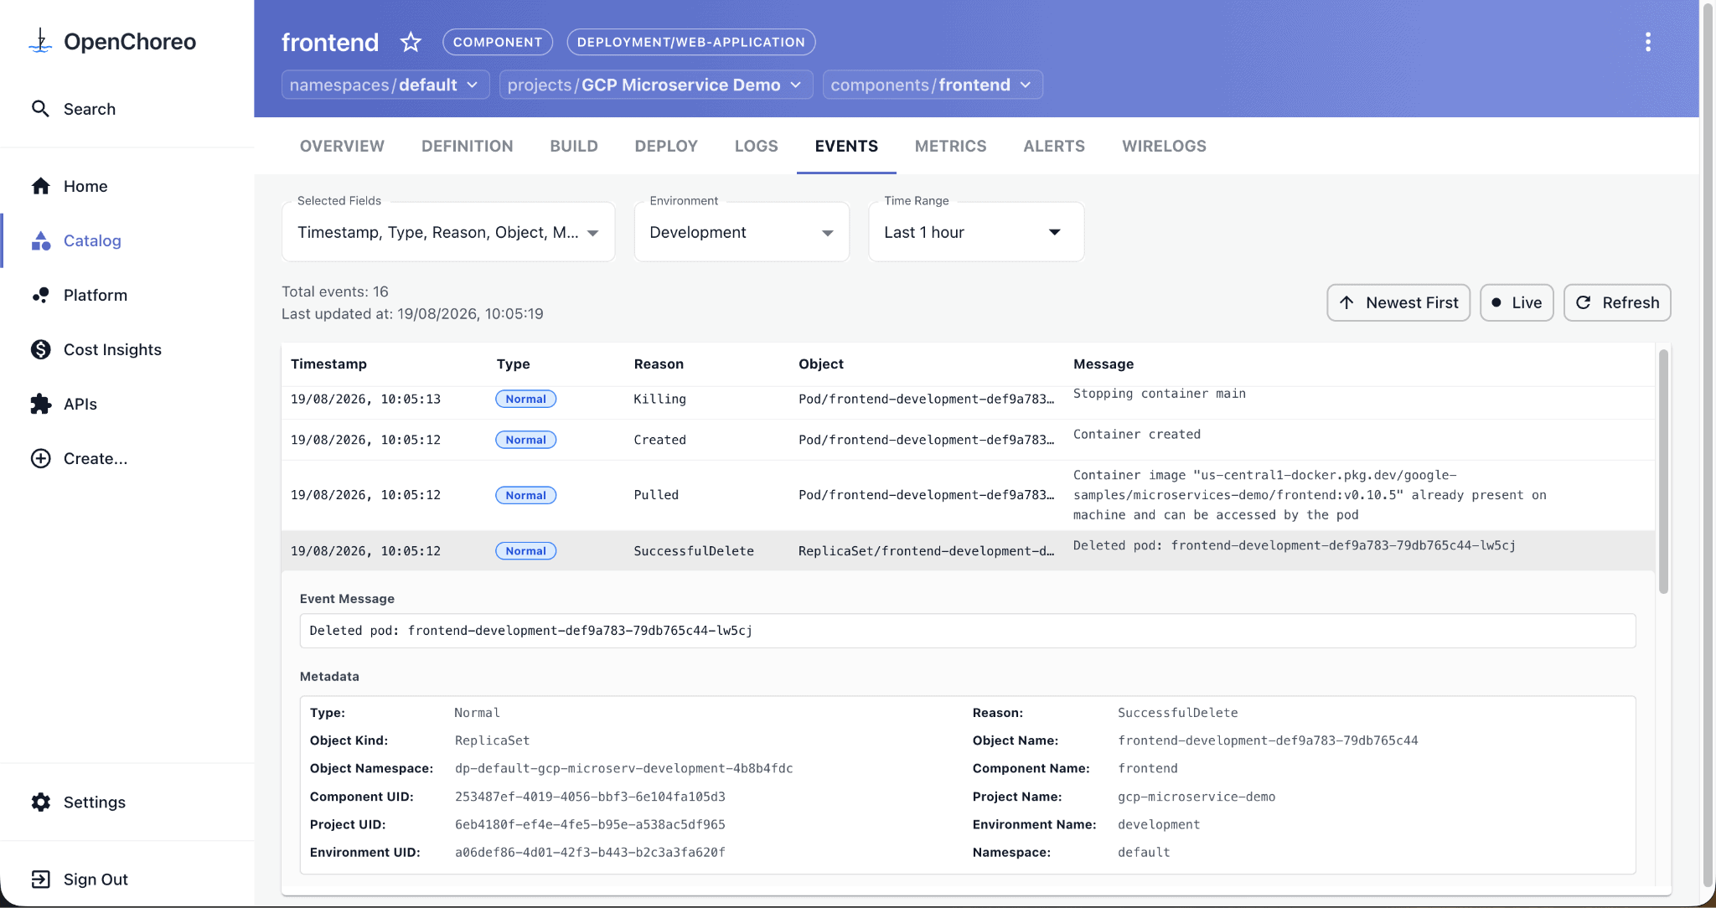The image size is (1716, 908).
Task: Click the Timestamp column header
Action: [x=328, y=364]
